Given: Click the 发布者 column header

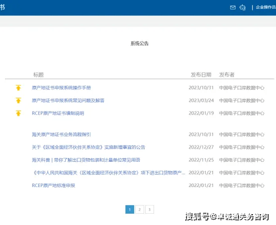Looking at the screenshot, I should point(227,75).
